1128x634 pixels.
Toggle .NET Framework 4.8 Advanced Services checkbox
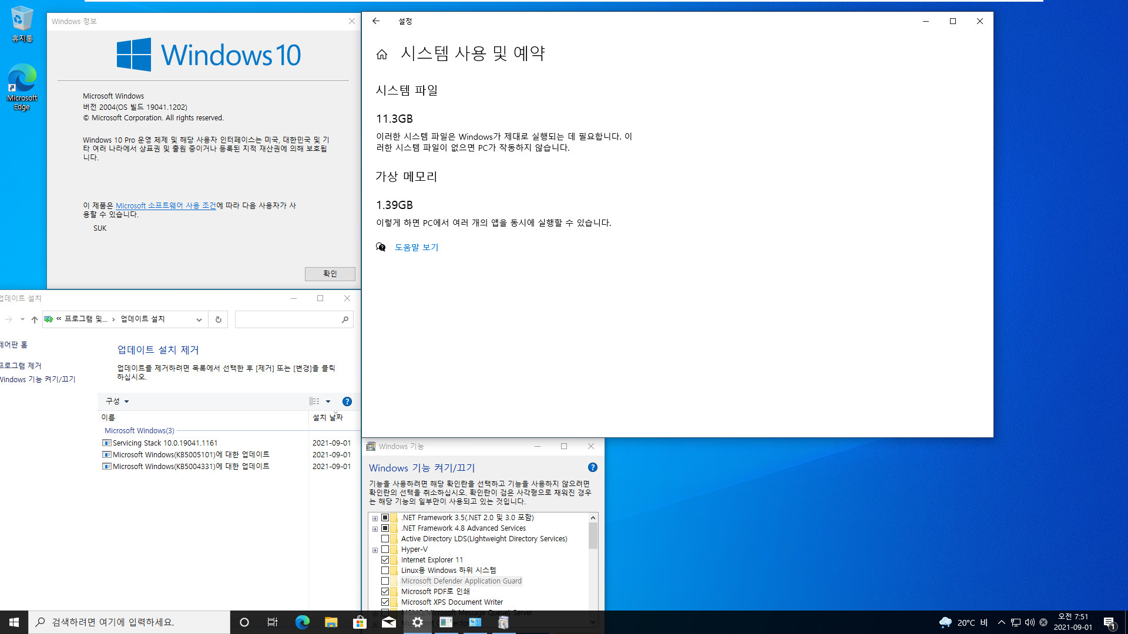tap(385, 528)
